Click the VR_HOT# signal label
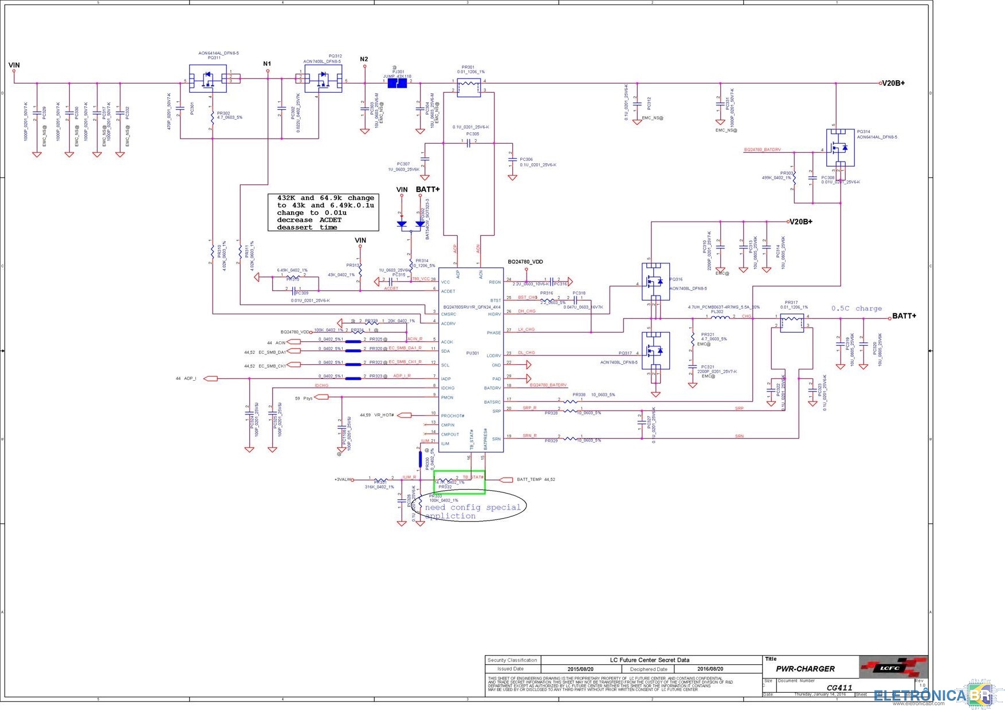Image resolution: width=1005 pixels, height=710 pixels. click(x=384, y=415)
